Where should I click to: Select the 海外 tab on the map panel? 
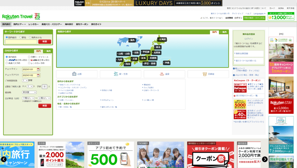pyautogui.click(x=224, y=32)
